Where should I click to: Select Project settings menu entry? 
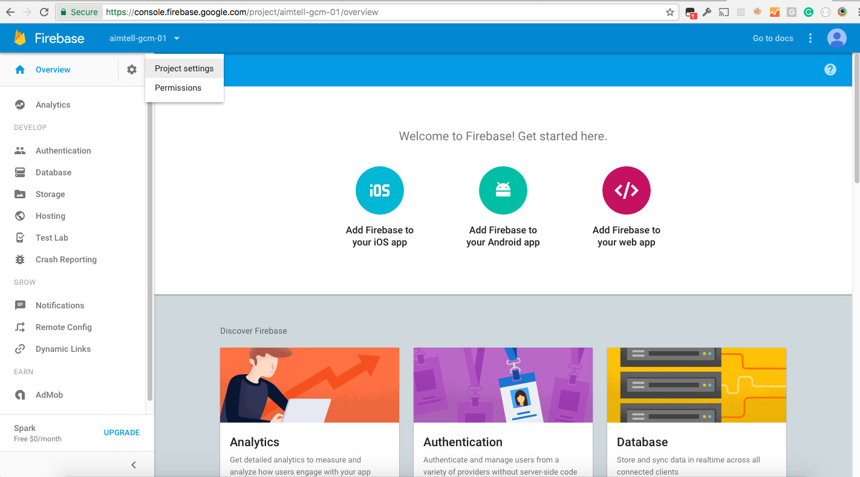click(x=184, y=68)
